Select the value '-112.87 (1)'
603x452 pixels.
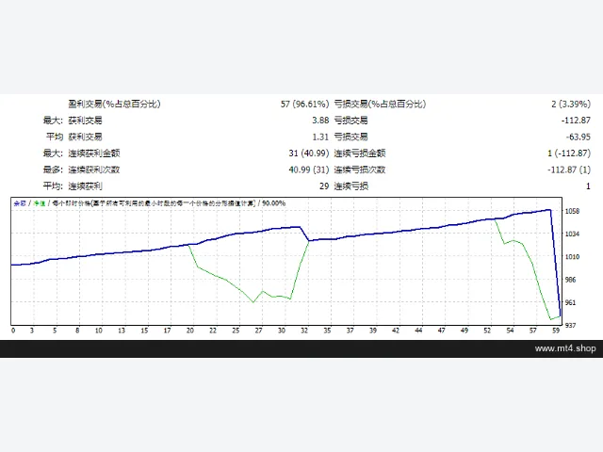(569, 169)
